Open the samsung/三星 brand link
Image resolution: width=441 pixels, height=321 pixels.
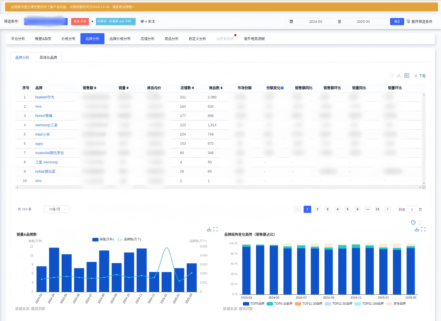46,125
